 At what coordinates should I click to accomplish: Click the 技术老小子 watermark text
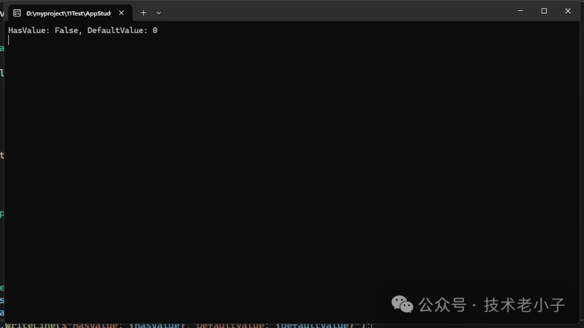524,305
